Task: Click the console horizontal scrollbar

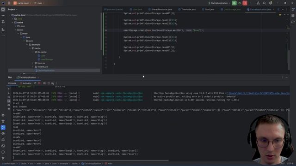Action: [91, 160]
